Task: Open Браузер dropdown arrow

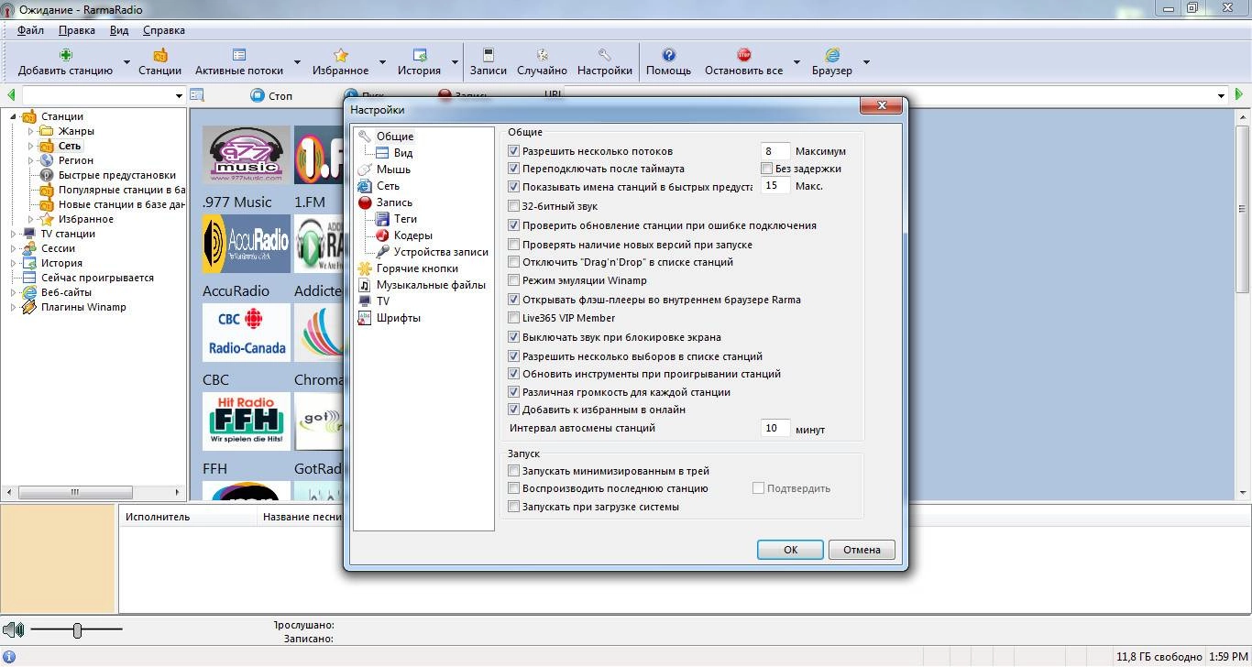Action: coord(866,63)
